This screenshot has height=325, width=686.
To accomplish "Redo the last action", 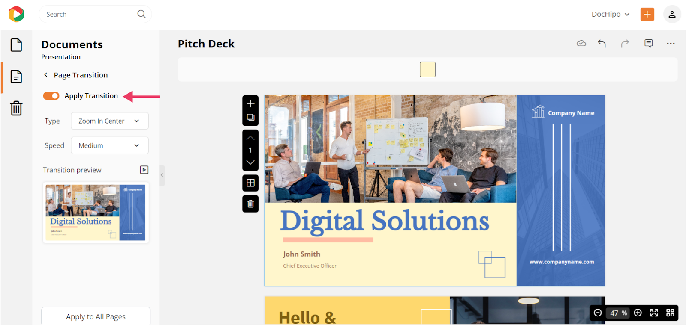I will 625,43.
